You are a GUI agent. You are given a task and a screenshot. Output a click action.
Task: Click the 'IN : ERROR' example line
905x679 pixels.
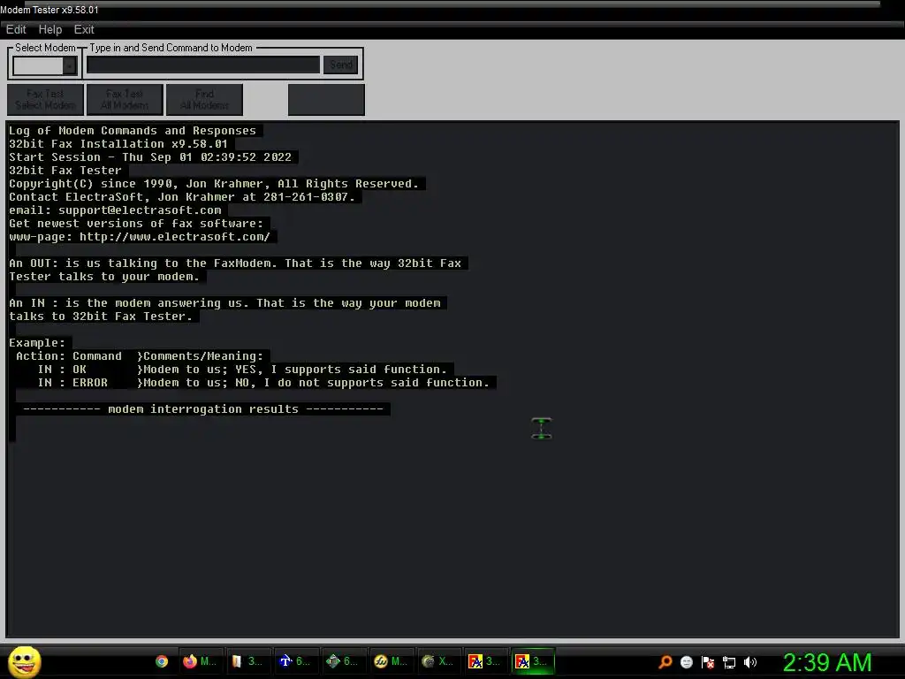click(x=263, y=382)
